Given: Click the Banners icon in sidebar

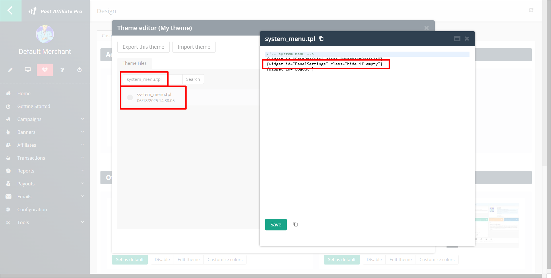Looking at the screenshot, I should coord(8,132).
